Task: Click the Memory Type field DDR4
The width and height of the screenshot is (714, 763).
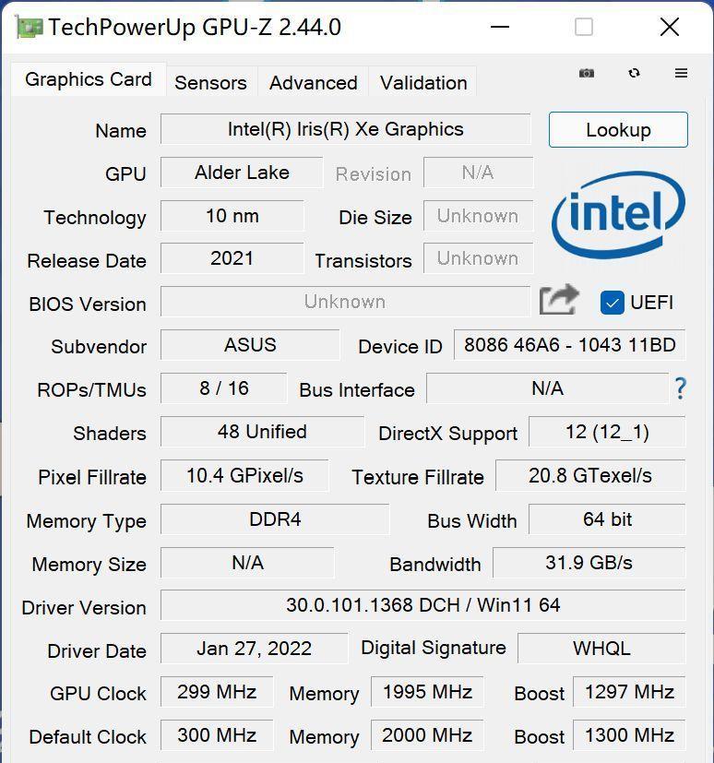Action: point(275,519)
